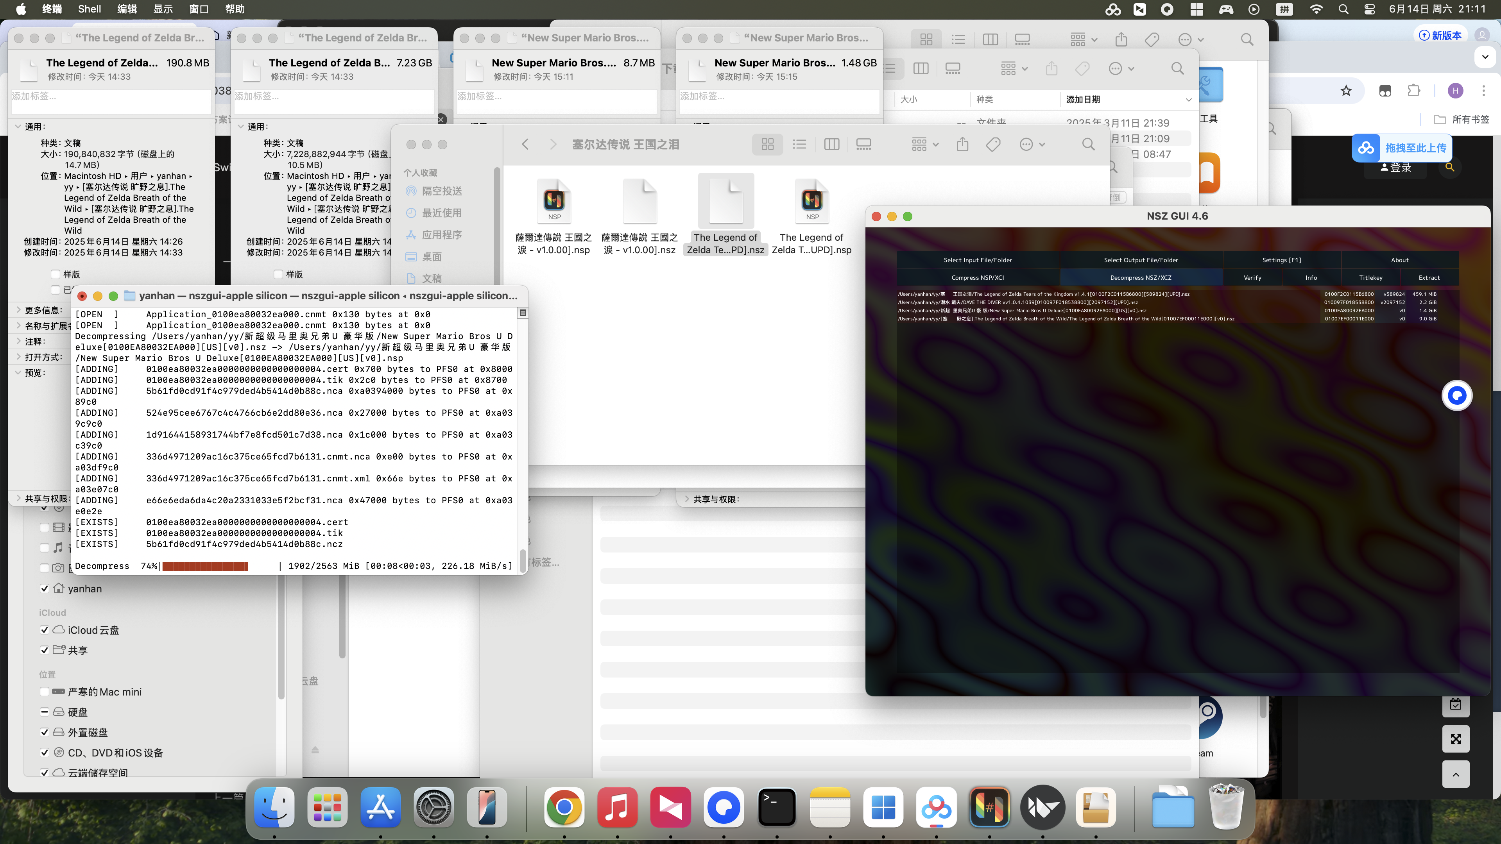The height and width of the screenshot is (844, 1501).
Task: Click Select Output File/Folder in NSZ GUI
Action: [x=1141, y=260]
